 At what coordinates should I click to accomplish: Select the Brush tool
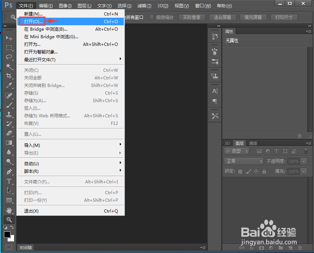[9, 105]
